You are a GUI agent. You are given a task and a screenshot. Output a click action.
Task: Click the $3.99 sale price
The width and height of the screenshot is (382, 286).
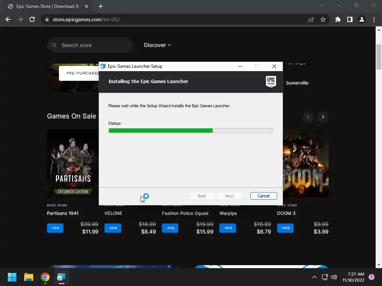coord(321,232)
